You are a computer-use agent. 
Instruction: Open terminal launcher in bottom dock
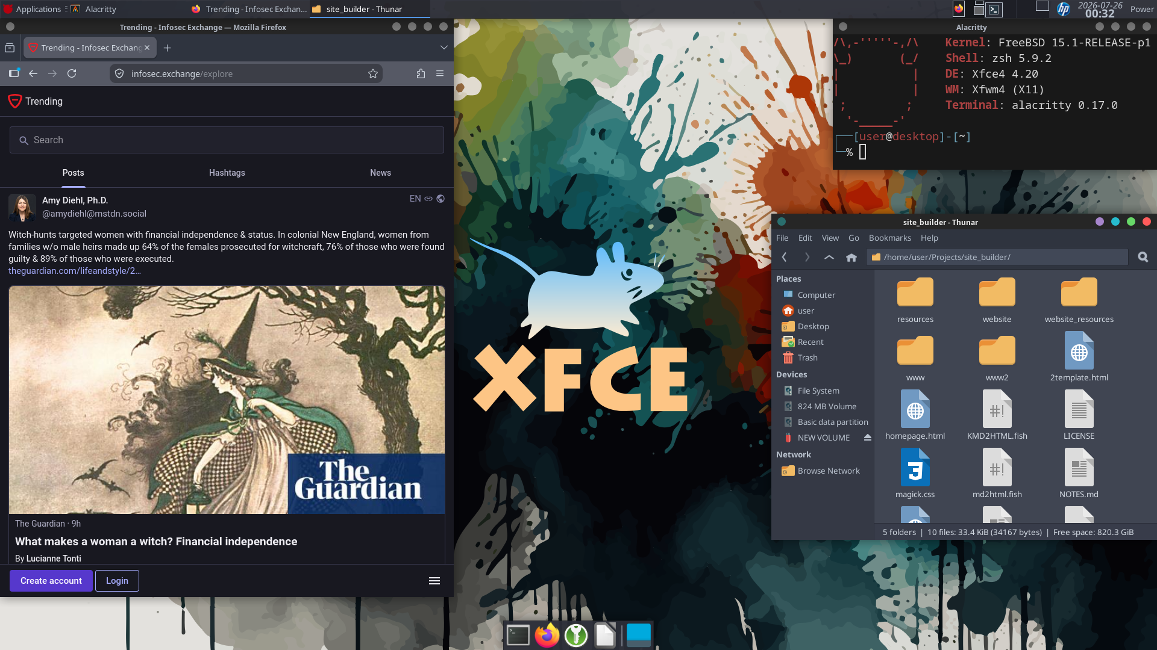coord(518,636)
